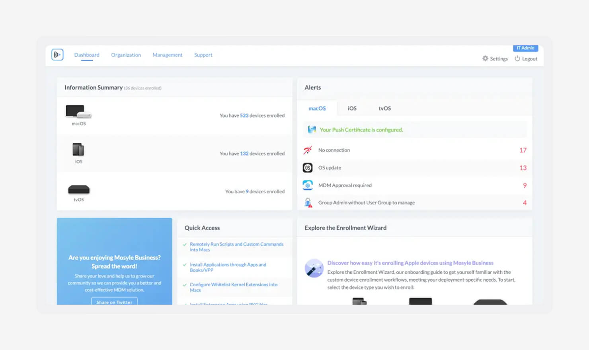Open the Support menu
Image resolution: width=589 pixels, height=350 pixels.
tap(203, 55)
